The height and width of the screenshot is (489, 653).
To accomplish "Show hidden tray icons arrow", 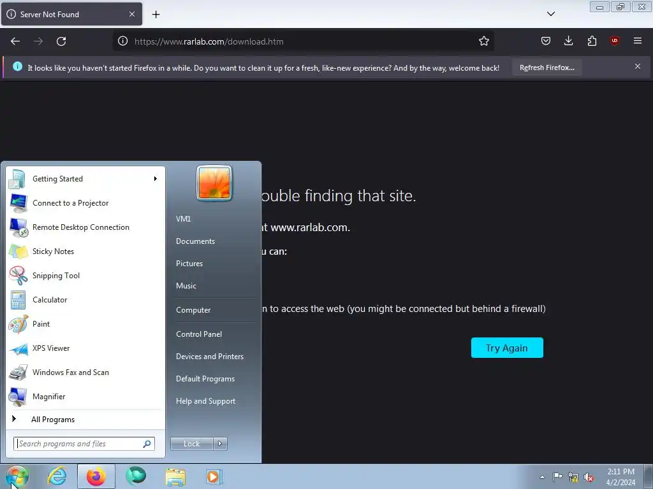I will [x=542, y=477].
